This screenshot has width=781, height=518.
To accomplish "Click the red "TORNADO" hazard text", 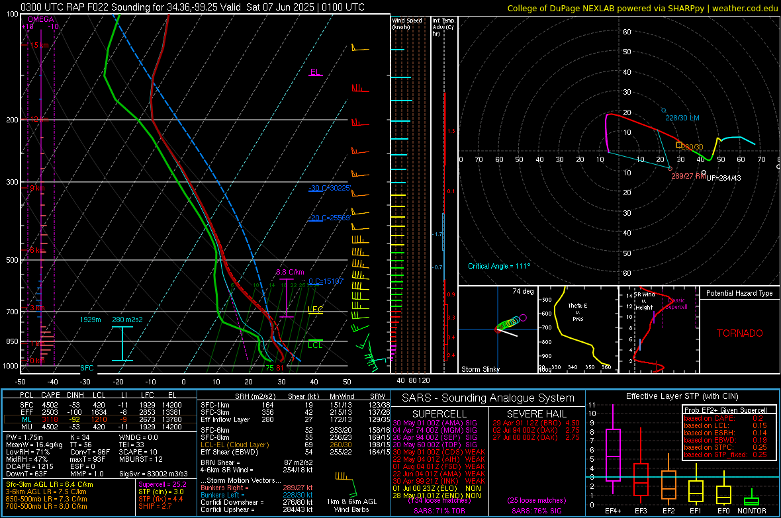I will click(739, 333).
